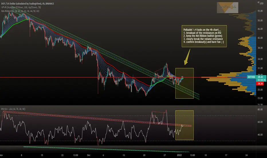Click the 17 date label on time axis
The height and width of the screenshot is (158, 267).
coord(226,155)
